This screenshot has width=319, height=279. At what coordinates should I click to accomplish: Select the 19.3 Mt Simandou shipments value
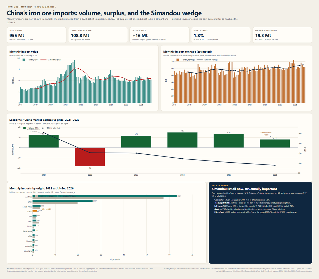(263, 35)
